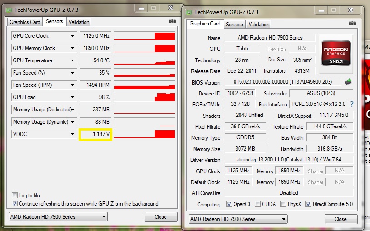Open the GPU Core Clock sensor dropdown
Image resolution: width=370 pixels, height=231 pixels.
coord(72,36)
